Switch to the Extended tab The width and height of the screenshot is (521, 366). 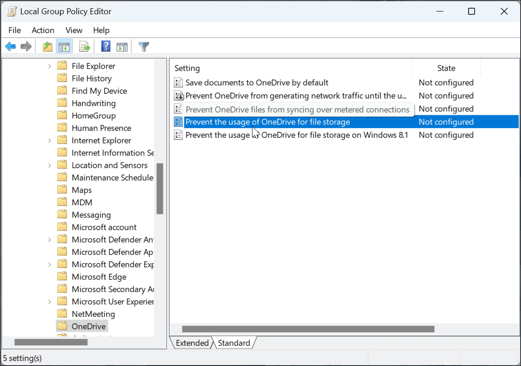192,343
